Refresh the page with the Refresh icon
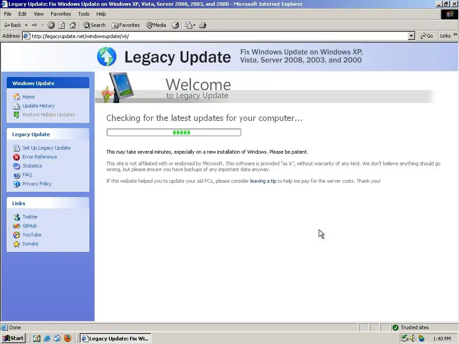 [62, 25]
